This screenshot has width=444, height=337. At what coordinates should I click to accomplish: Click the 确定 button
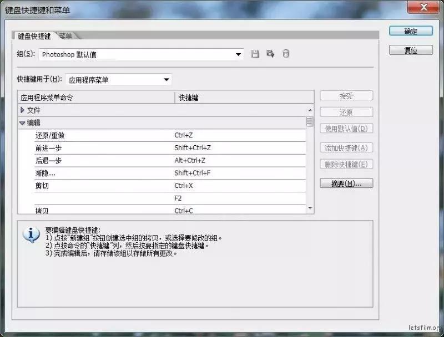pyautogui.click(x=411, y=31)
